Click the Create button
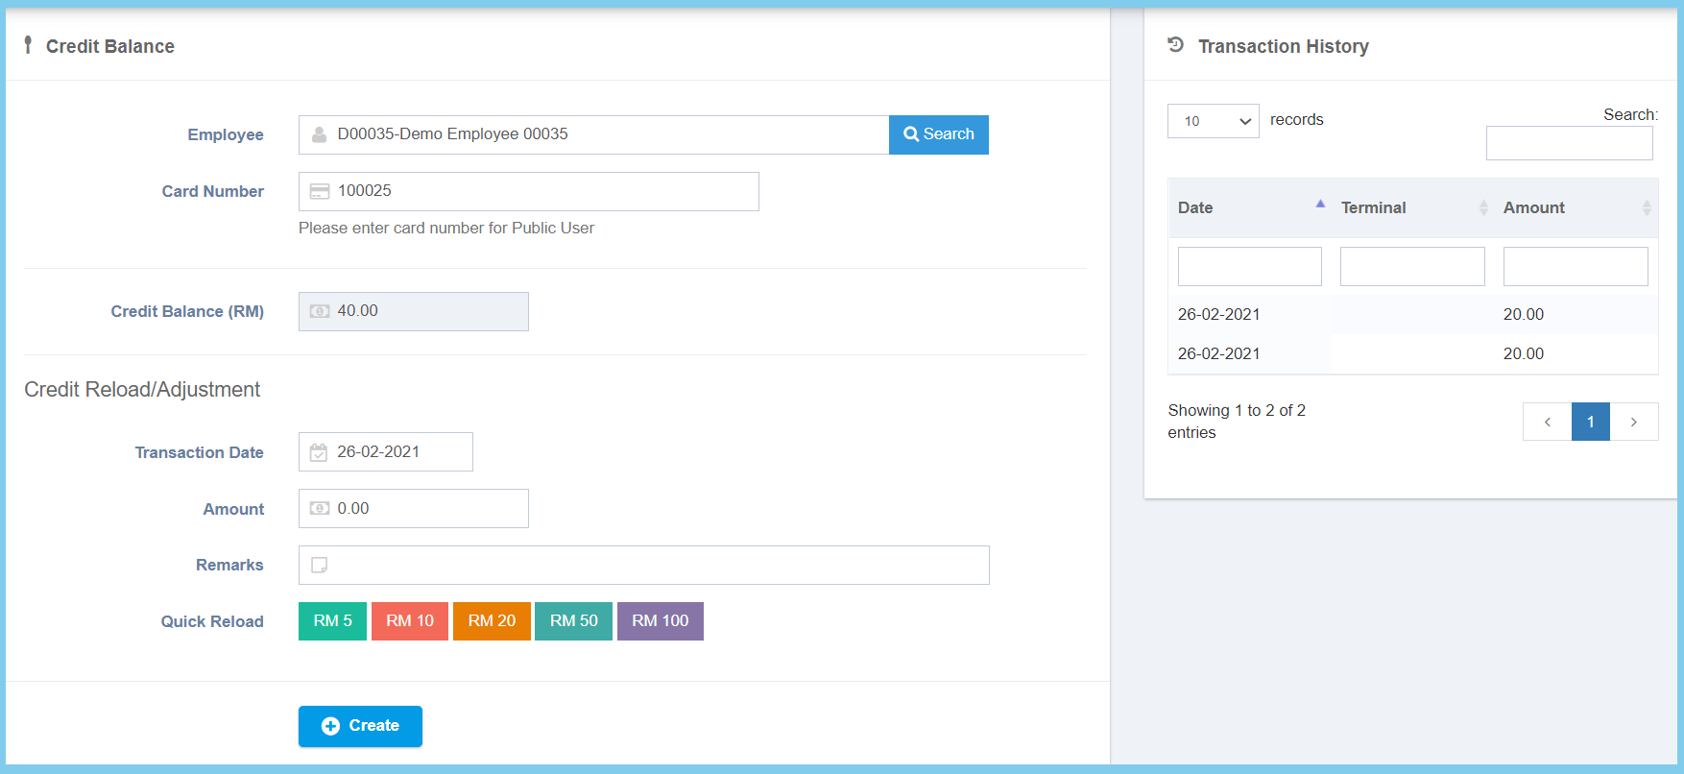 (360, 726)
